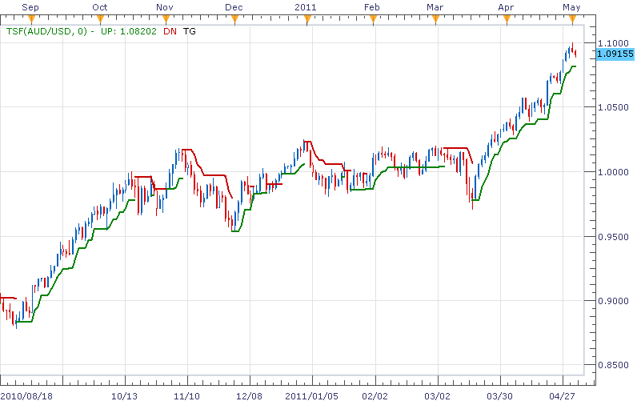
Task: Click the 11/10 date label
Action: point(186,396)
